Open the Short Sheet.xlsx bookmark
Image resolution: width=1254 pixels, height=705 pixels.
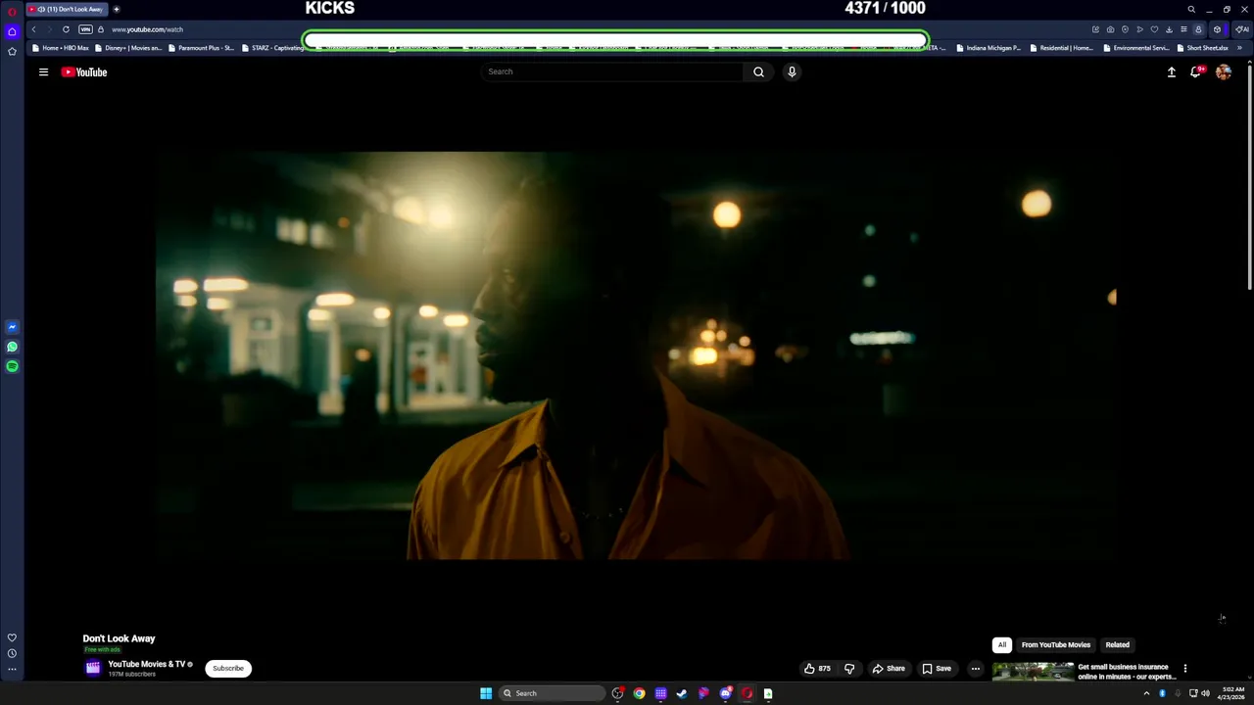[x=1202, y=48]
